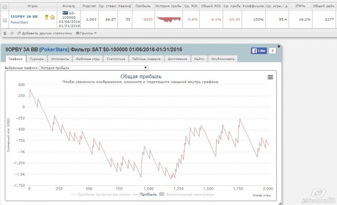Image resolution: width=337 pixels, height=205 pixels.
Task: Sort by 'Прибыль' column header
Action: [x=143, y=6]
